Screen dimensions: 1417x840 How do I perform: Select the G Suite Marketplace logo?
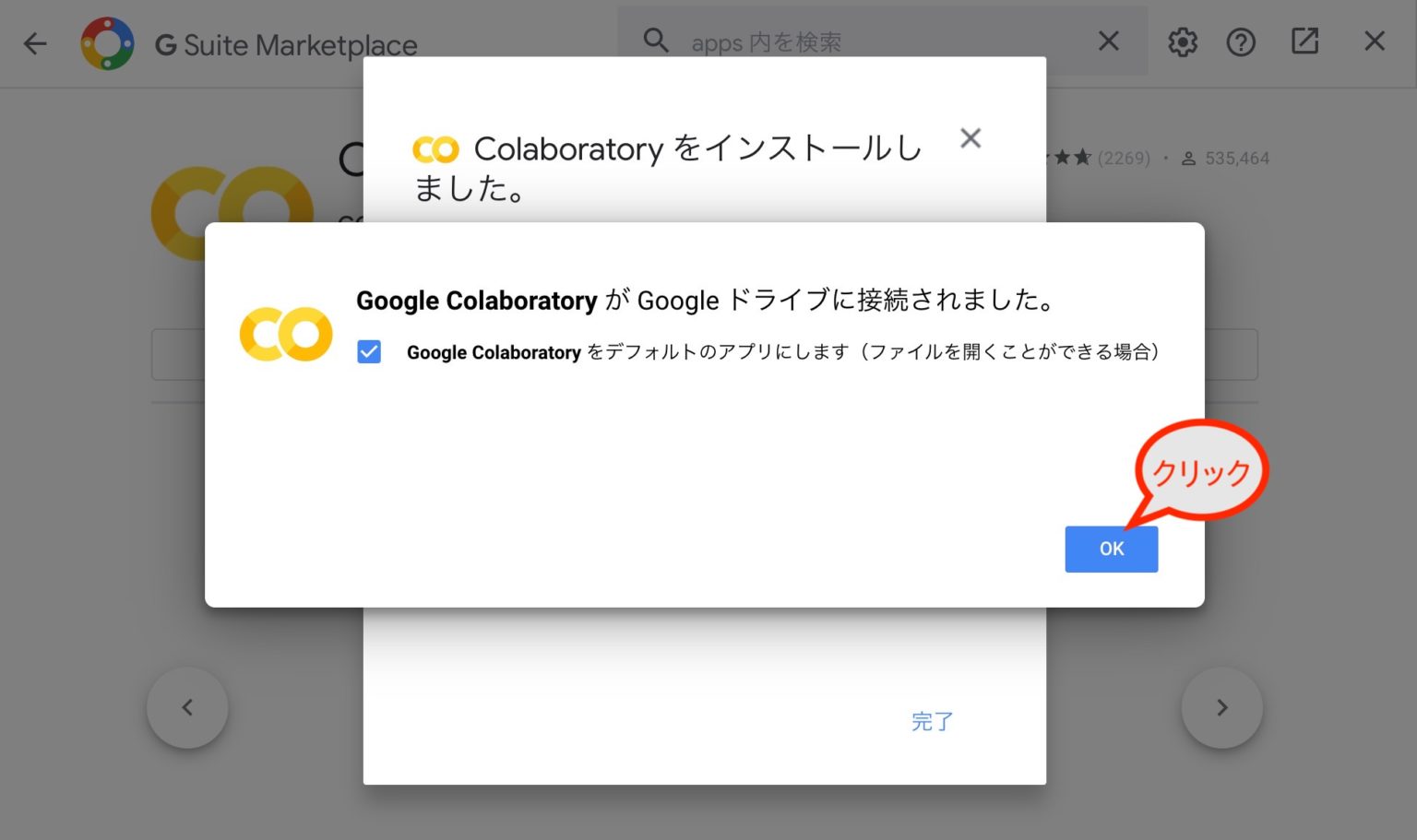[109, 42]
